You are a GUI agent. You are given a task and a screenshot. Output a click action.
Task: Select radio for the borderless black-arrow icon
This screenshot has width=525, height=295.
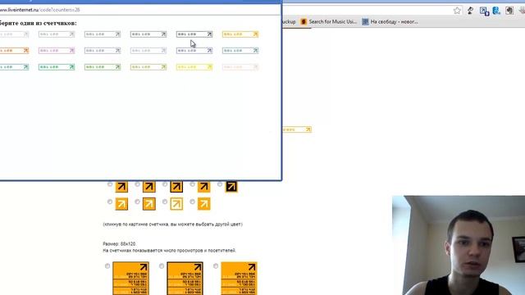tap(192, 184)
